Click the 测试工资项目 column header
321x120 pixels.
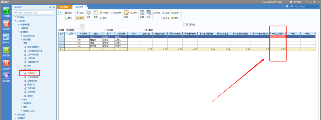click(x=278, y=34)
